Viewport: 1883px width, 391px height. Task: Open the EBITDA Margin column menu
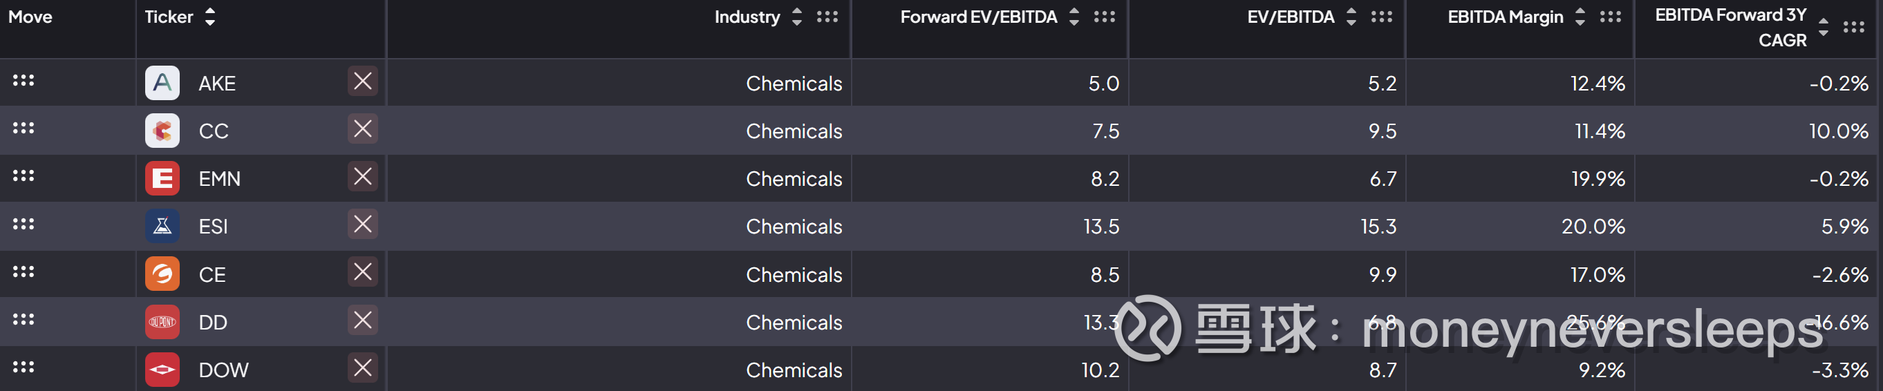[x=1610, y=17]
